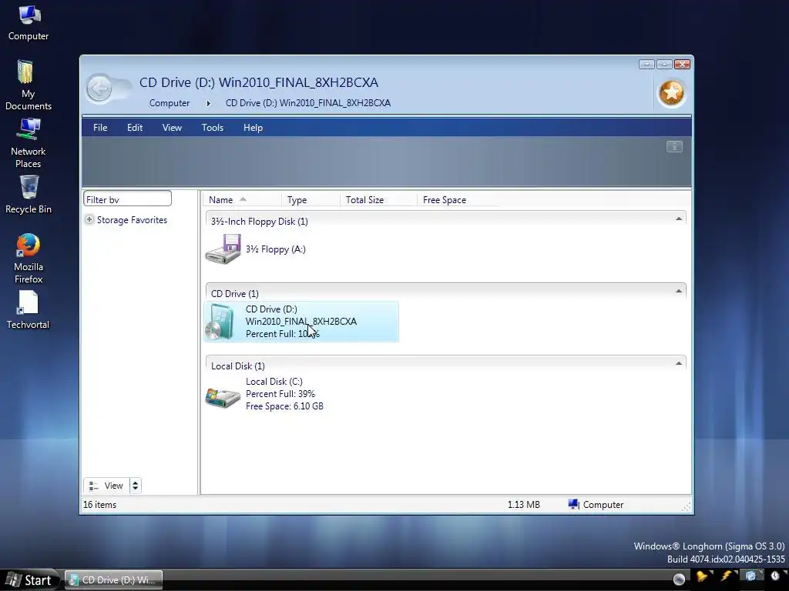Click the orange star favorites icon

pyautogui.click(x=671, y=93)
